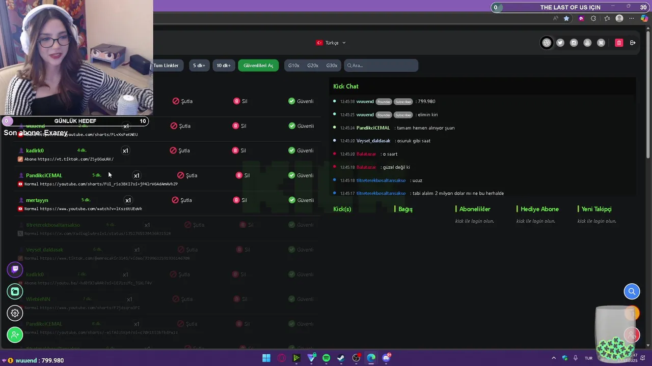Open Discord from the taskbar
This screenshot has height=366, width=652.
point(386,358)
